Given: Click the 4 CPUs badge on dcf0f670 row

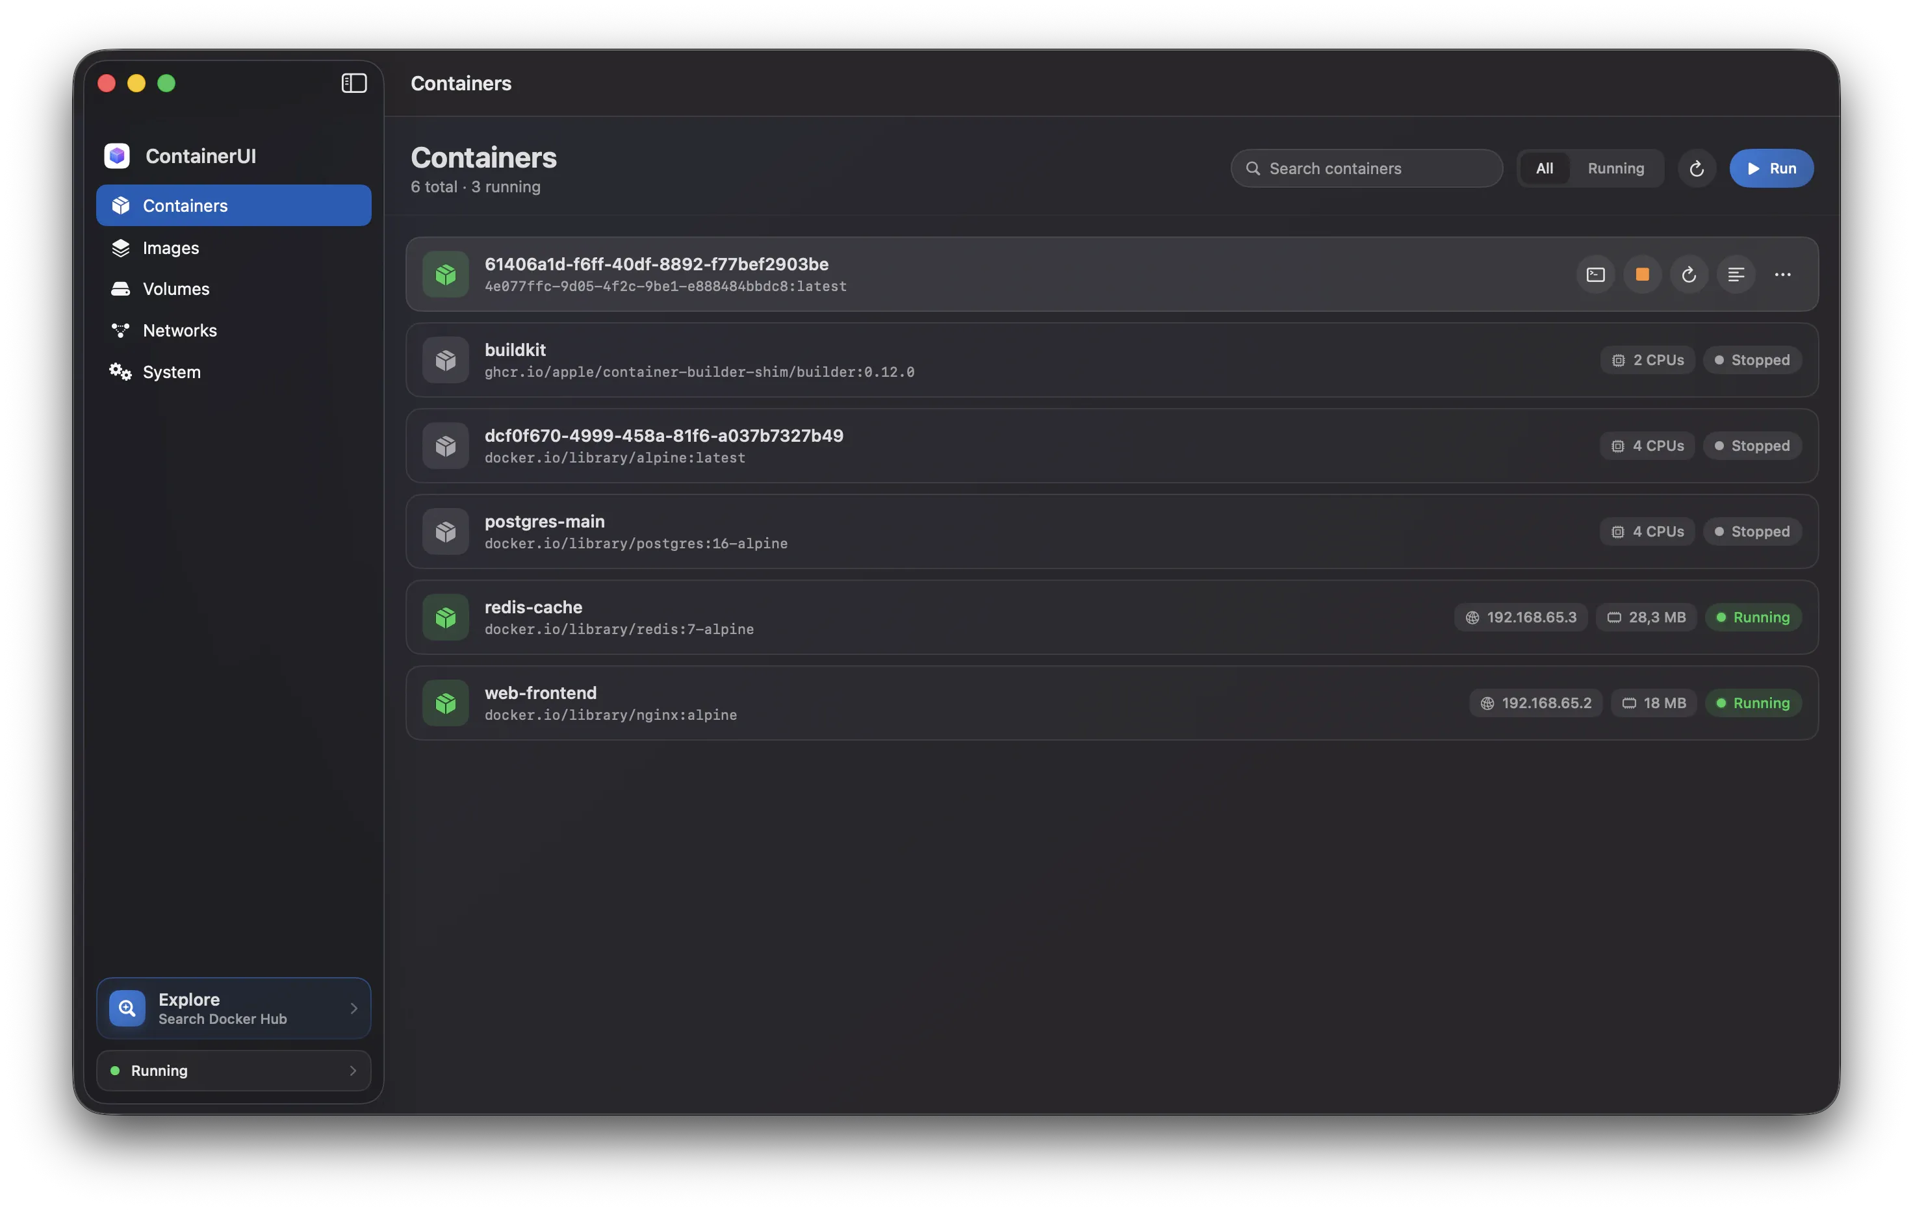Looking at the screenshot, I should (1648, 446).
